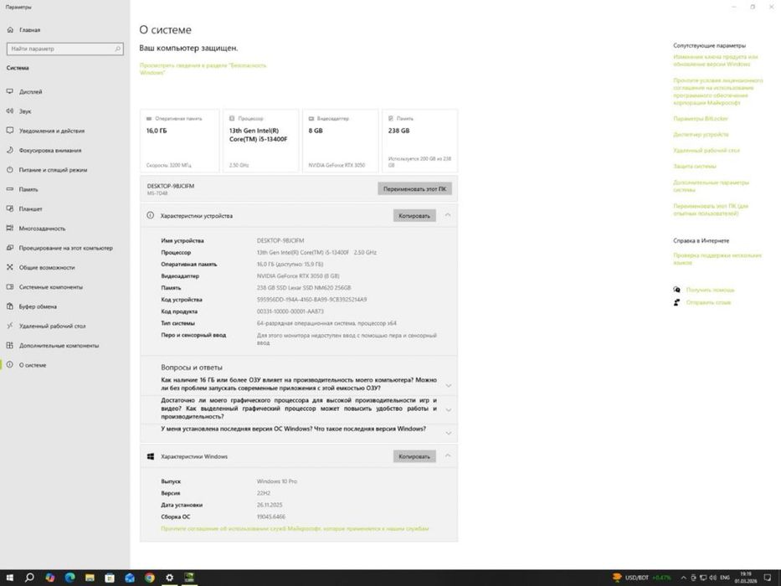
Task: Click the OS build value 19045.6466
Action: 271,517
